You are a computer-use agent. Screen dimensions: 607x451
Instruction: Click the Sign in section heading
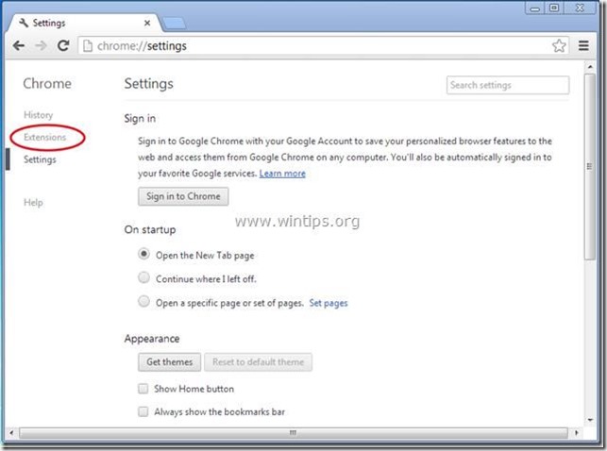[x=140, y=119]
